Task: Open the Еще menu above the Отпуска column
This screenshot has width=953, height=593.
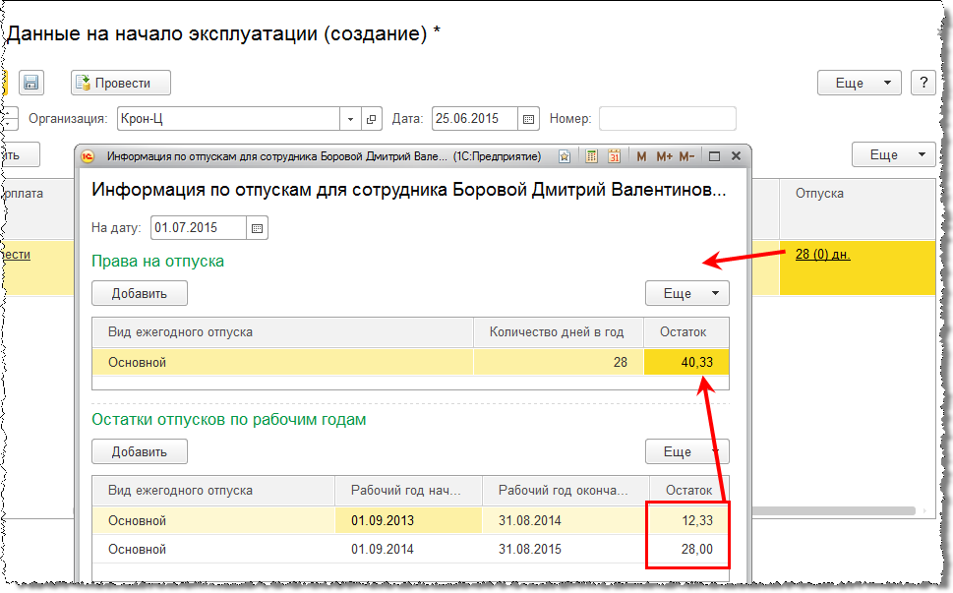Action: coord(893,154)
